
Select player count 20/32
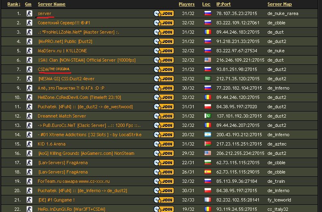click(188, 135)
